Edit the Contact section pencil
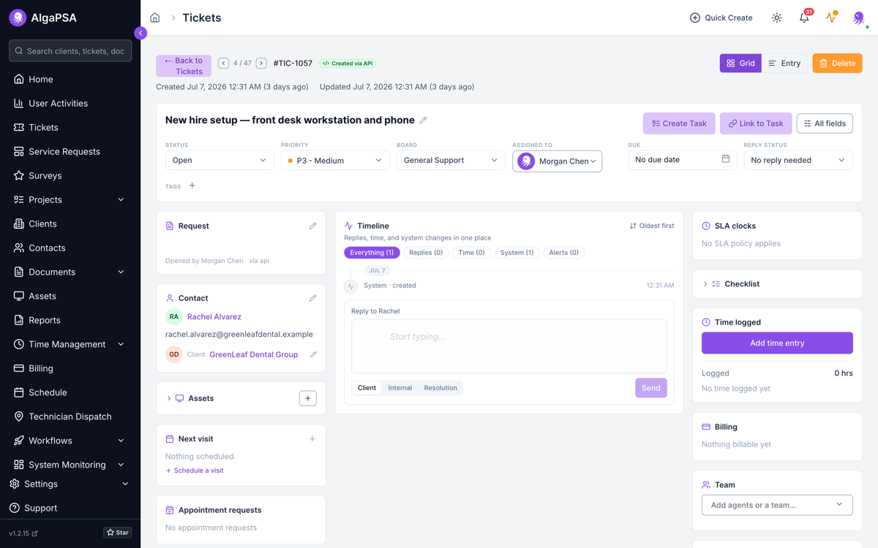The width and height of the screenshot is (878, 548). click(x=312, y=298)
